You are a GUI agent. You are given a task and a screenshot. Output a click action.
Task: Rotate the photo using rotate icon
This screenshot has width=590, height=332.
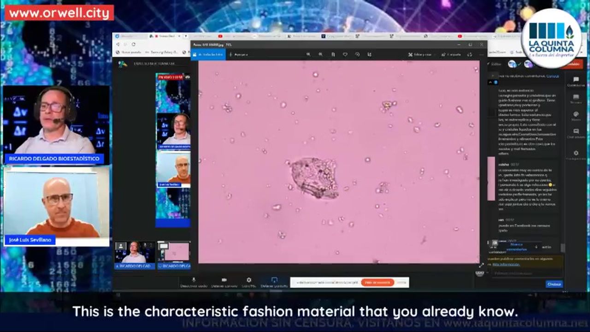click(x=357, y=54)
